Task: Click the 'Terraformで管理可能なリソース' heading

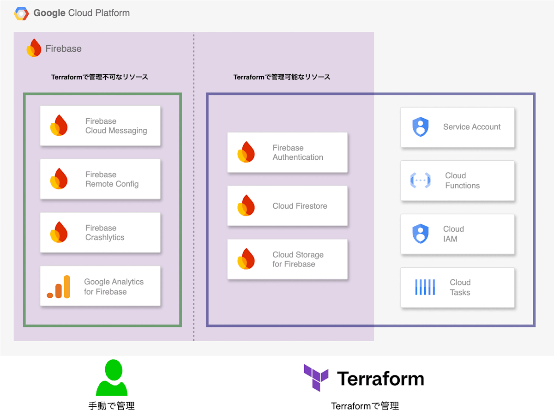Action: click(282, 77)
